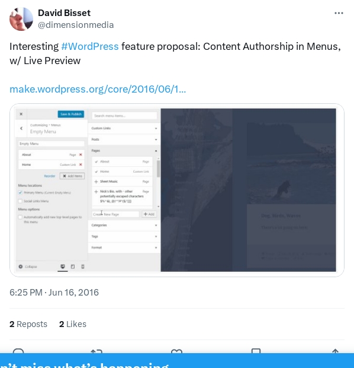The height and width of the screenshot is (368, 354).
Task: Click the Search menu items field
Action: 124,116
